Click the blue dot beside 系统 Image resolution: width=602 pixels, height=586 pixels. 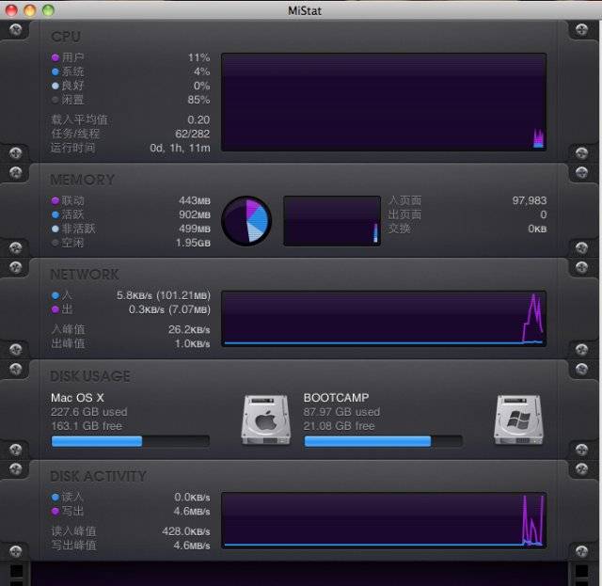click(x=55, y=71)
